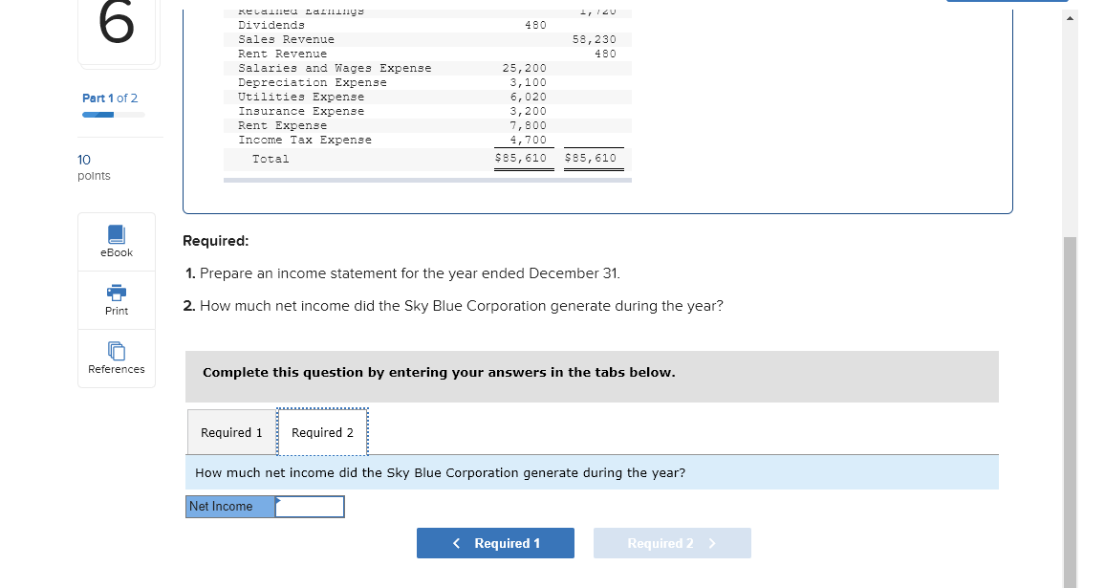Switch to the Required 1 tab
The image size is (1105, 588).
point(231,432)
